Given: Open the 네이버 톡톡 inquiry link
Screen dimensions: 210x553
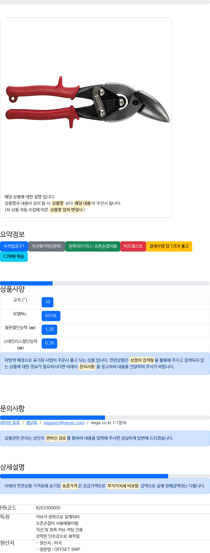Looking at the screenshot, I should click(x=10, y=423).
